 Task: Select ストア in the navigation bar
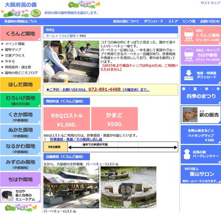point(173,21)
